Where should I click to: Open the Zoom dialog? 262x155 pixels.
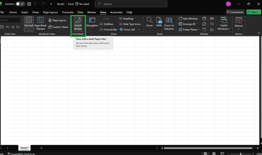click(149, 22)
